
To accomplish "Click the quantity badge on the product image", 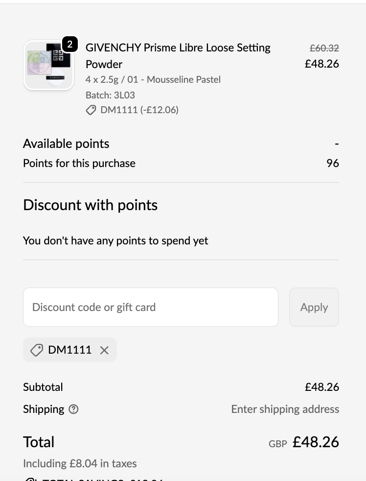I will point(70,45).
